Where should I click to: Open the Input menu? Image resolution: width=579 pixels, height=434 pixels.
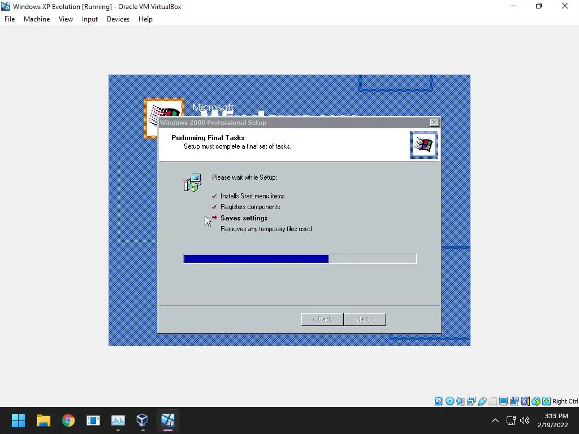coord(90,19)
